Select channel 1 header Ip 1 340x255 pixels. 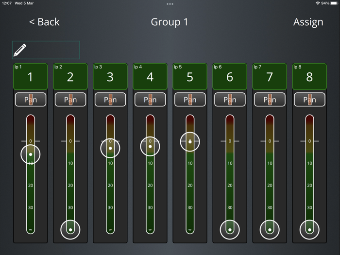30,76
